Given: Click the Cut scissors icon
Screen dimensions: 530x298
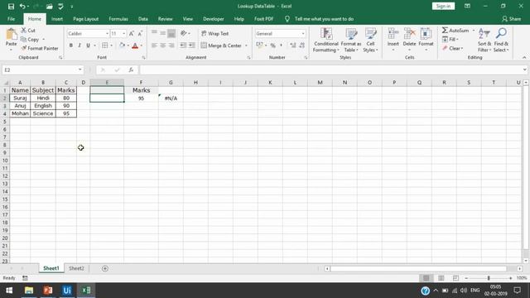Looking at the screenshot, I should coord(24,31).
